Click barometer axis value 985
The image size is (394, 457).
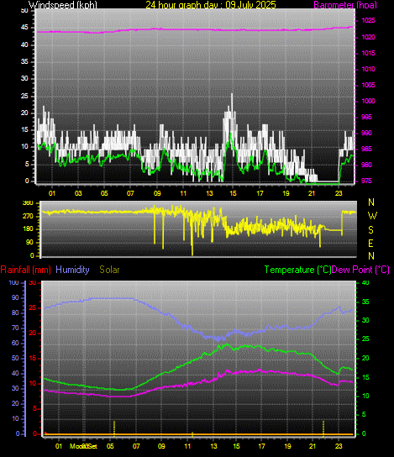pos(366,149)
